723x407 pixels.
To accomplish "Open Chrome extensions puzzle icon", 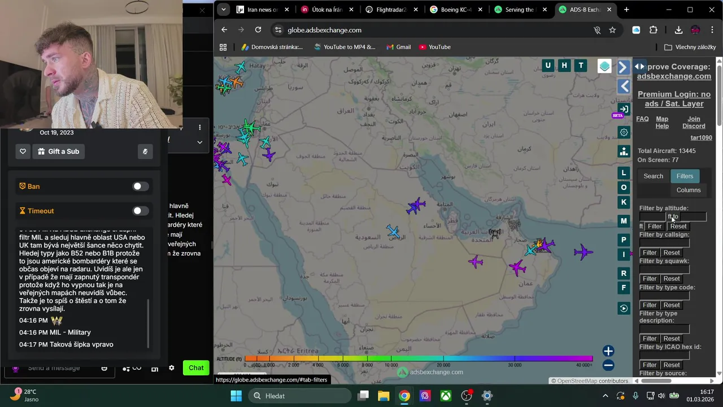I will pos(654,30).
